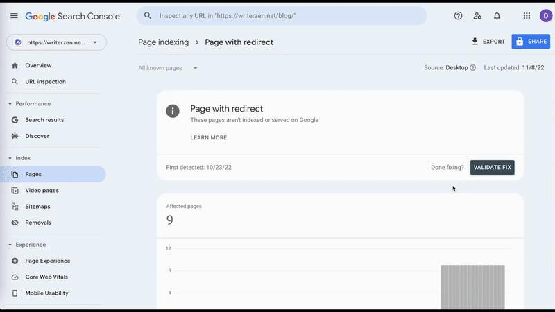
Task: Open the hamburger main menu
Action: tap(14, 16)
